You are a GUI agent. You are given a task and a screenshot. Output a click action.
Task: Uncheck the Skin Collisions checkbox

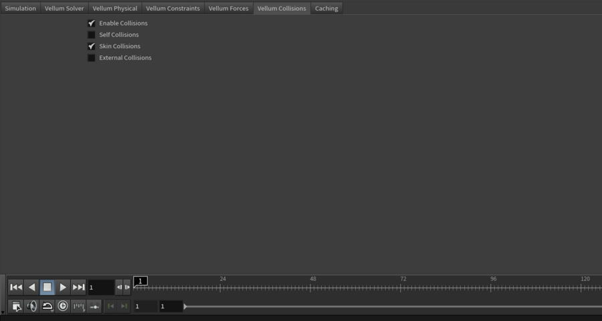[92, 46]
